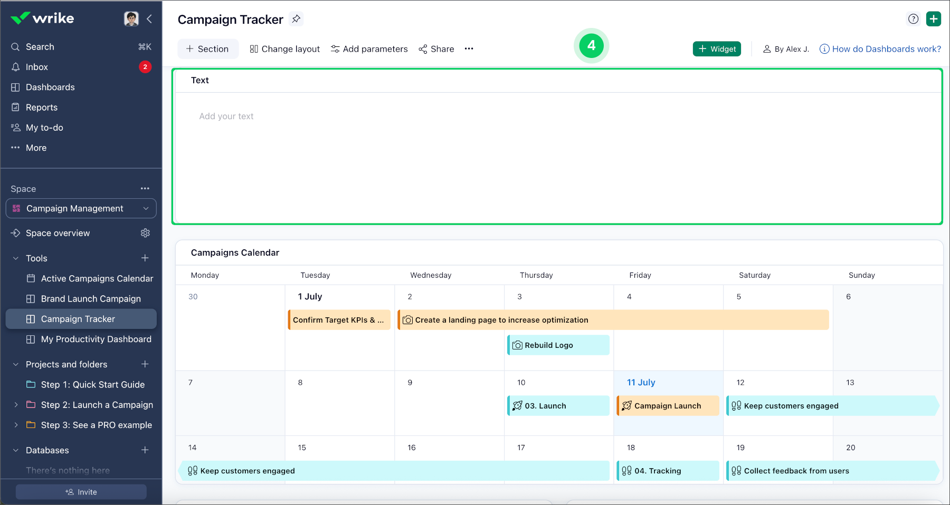Select My Productivity Dashboard in sidebar
The height and width of the screenshot is (505, 950).
96,339
